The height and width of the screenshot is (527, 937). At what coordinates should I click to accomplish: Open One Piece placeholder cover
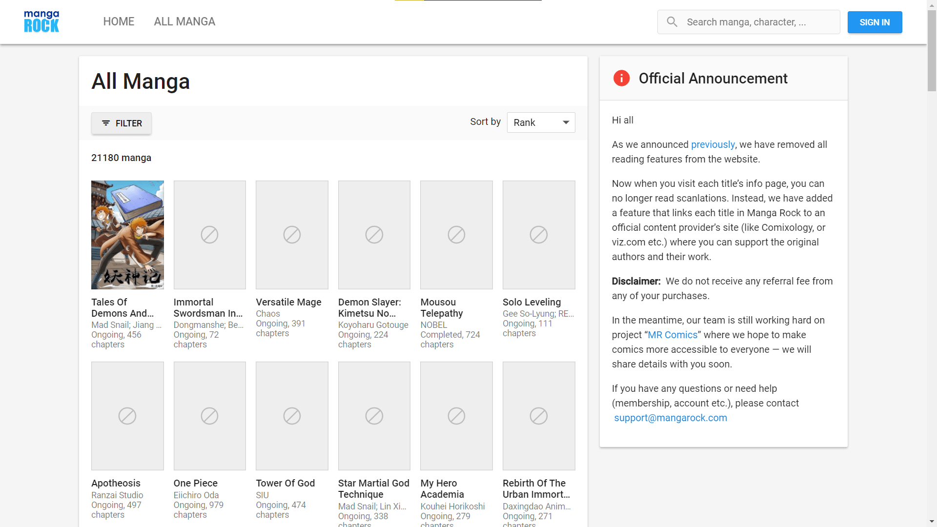(x=210, y=416)
